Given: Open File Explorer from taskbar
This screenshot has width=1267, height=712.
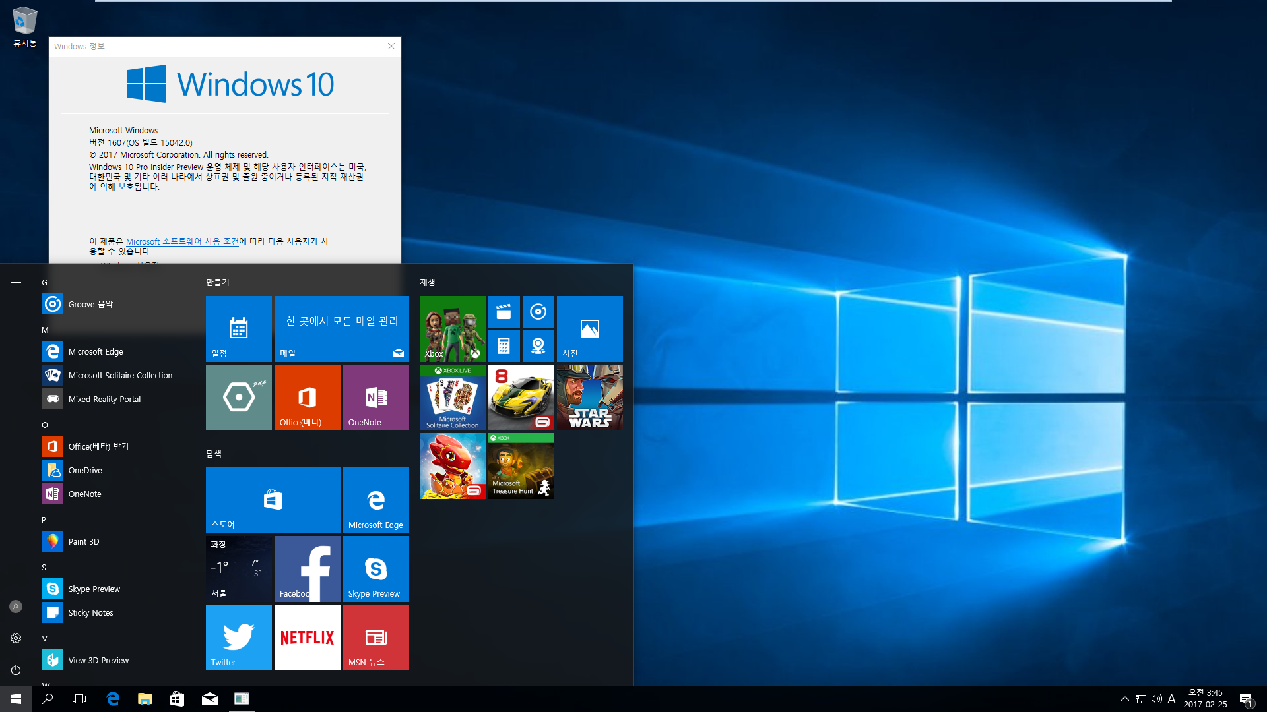Looking at the screenshot, I should (145, 699).
